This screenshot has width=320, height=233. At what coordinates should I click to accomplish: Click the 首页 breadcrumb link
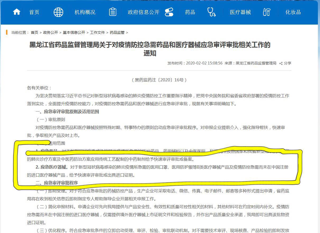point(34,32)
